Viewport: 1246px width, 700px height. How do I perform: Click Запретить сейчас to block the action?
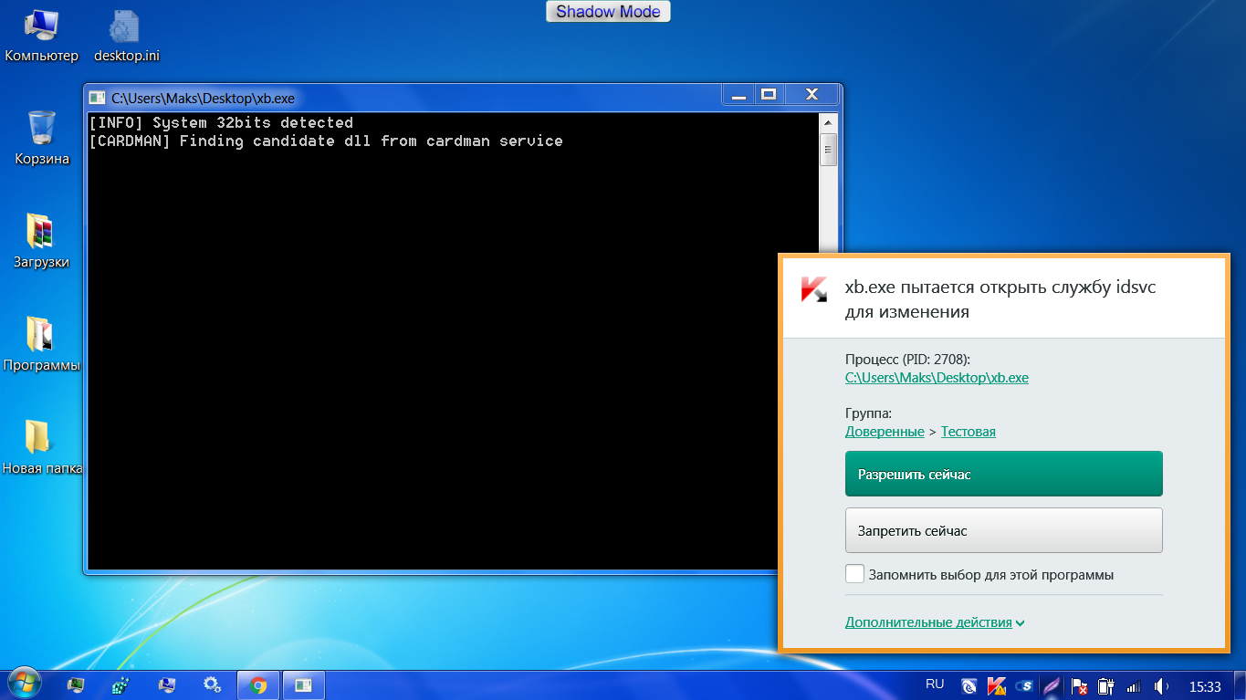pyautogui.click(x=1004, y=530)
